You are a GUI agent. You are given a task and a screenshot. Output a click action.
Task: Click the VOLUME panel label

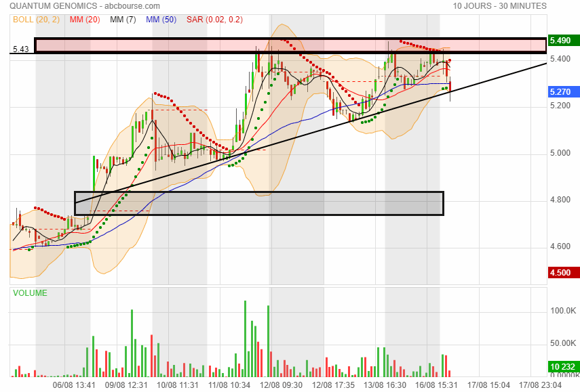[30, 293]
